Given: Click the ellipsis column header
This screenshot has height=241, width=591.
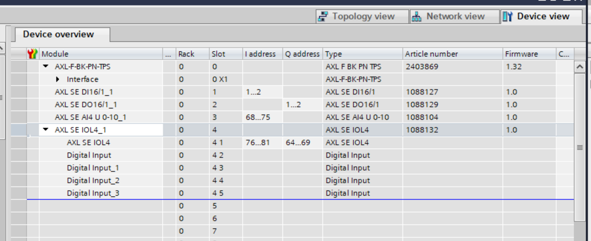Looking at the screenshot, I should (169, 54).
